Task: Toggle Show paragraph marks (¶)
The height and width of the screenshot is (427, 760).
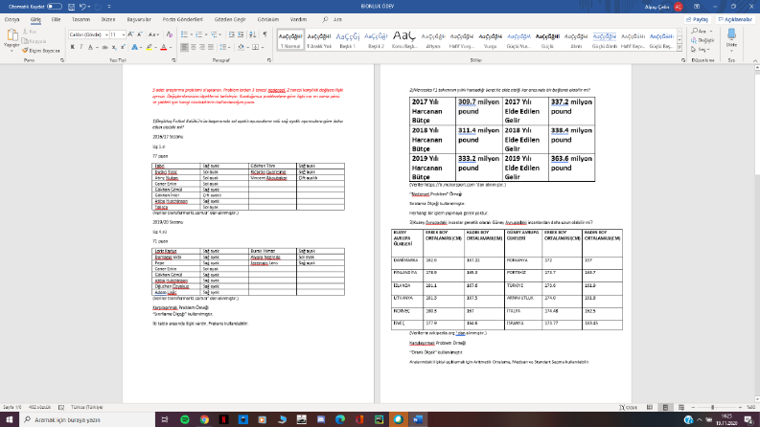Action: (x=265, y=34)
